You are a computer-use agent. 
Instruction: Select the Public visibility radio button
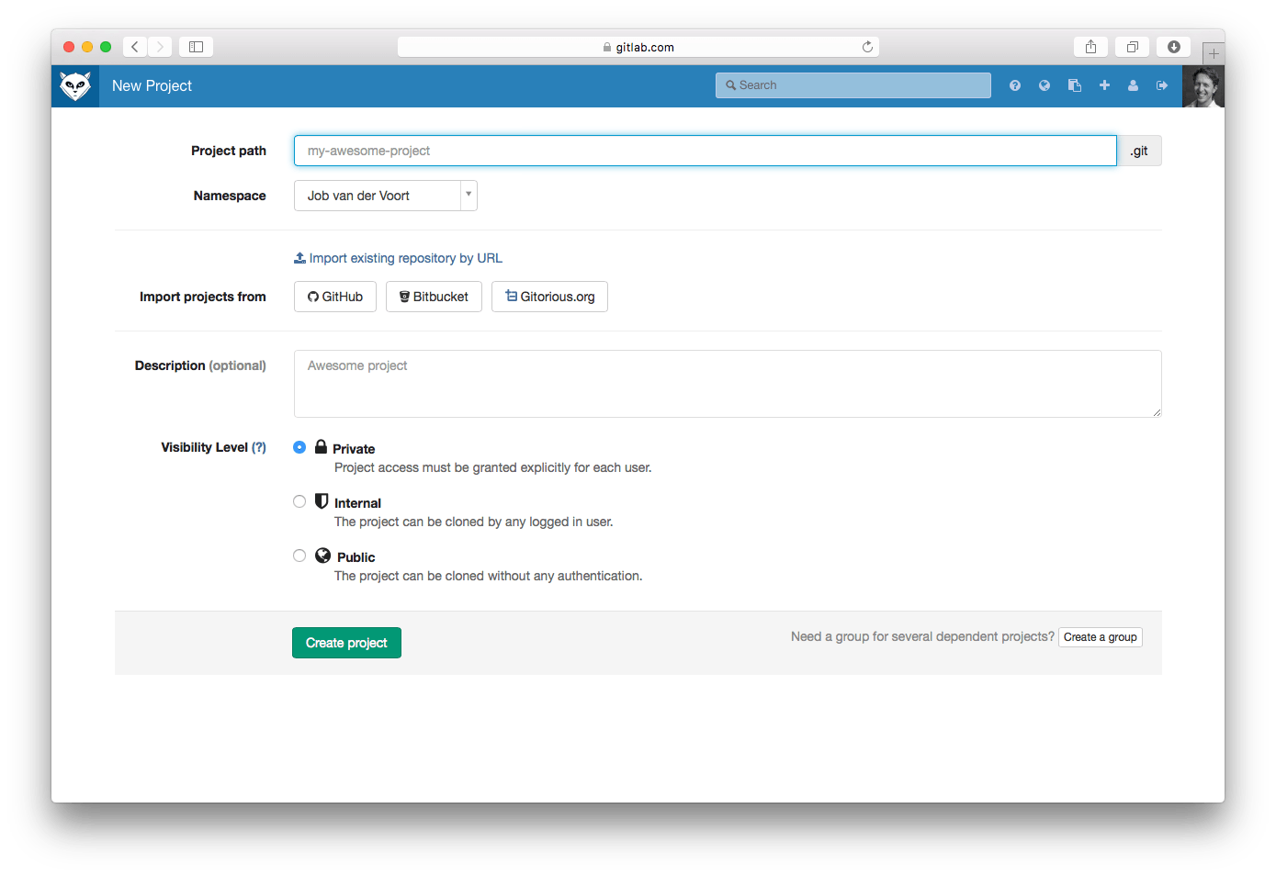[x=299, y=556]
